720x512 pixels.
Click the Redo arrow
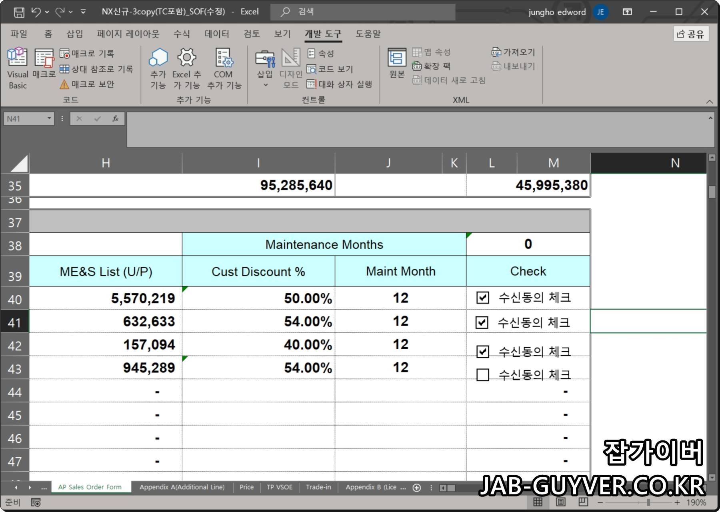(x=60, y=12)
